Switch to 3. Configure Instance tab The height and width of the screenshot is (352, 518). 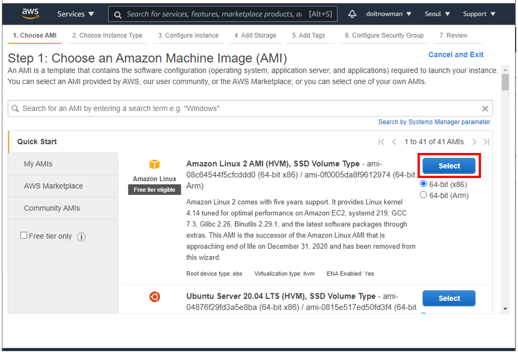188,35
